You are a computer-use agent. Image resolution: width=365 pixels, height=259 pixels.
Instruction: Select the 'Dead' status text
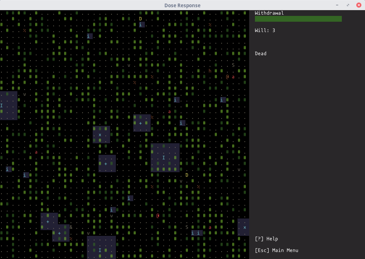(260, 54)
